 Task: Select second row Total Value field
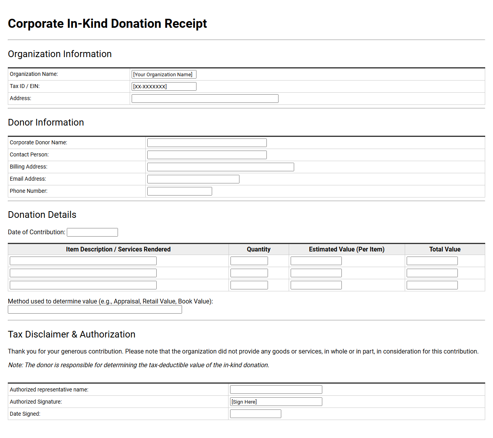coord(432,273)
